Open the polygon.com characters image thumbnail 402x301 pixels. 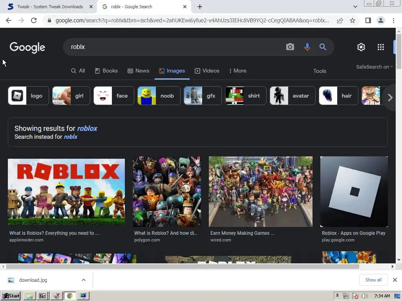pos(166,192)
